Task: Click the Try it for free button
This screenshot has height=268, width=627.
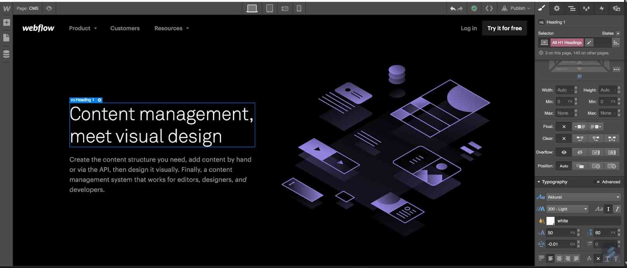Action: [504, 28]
